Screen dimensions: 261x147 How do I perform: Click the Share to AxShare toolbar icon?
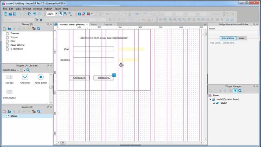pos(84,14)
